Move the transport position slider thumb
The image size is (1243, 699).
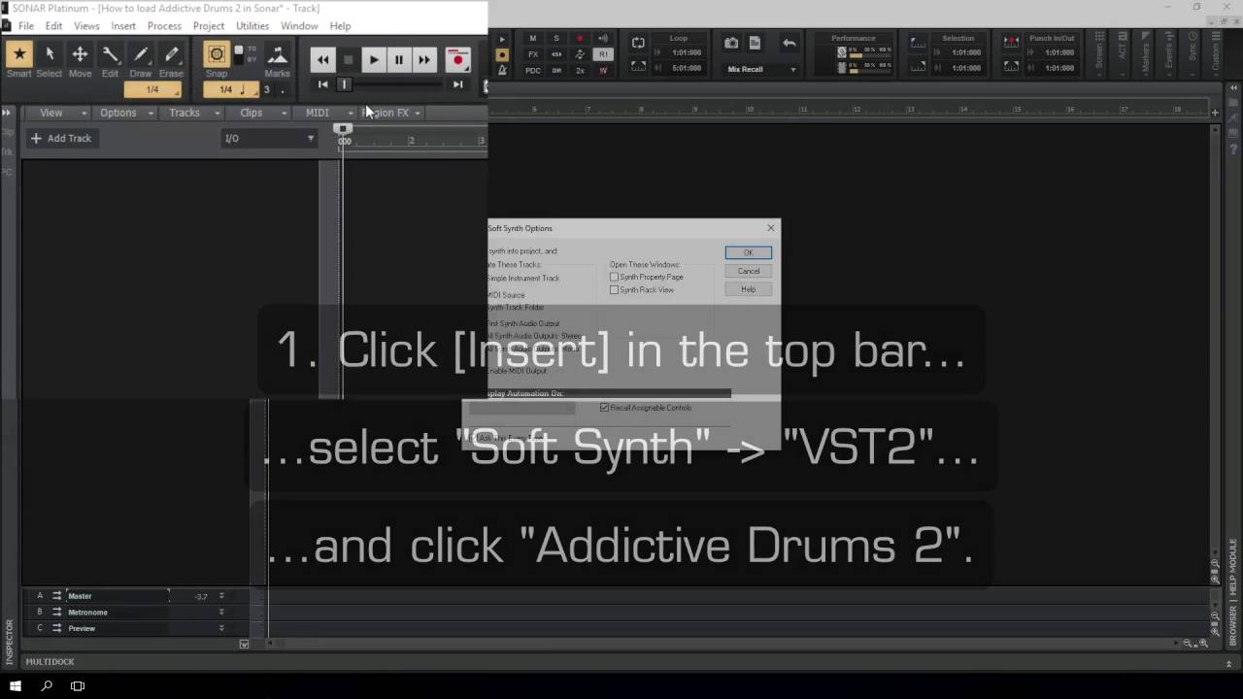click(343, 84)
